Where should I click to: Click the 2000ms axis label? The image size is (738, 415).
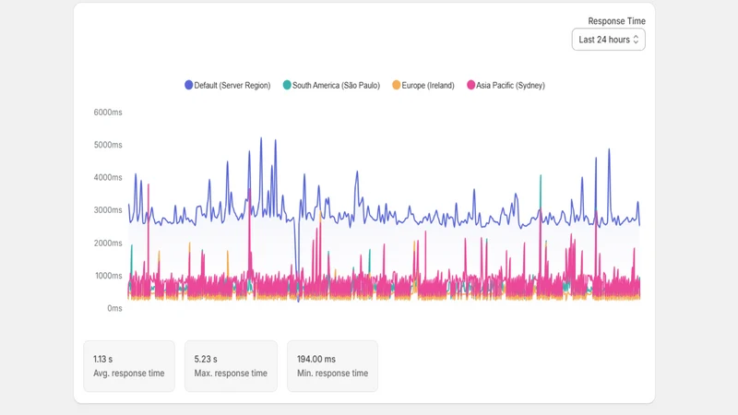pyautogui.click(x=108, y=243)
